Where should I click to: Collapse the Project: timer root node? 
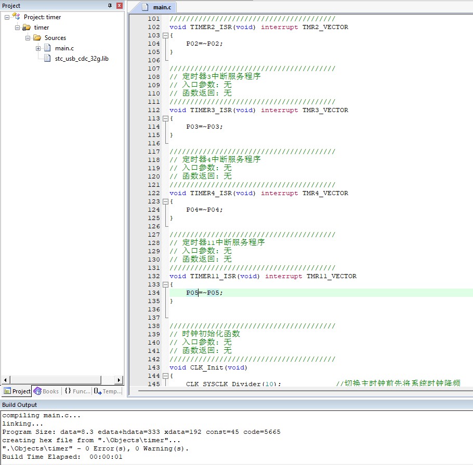point(7,17)
